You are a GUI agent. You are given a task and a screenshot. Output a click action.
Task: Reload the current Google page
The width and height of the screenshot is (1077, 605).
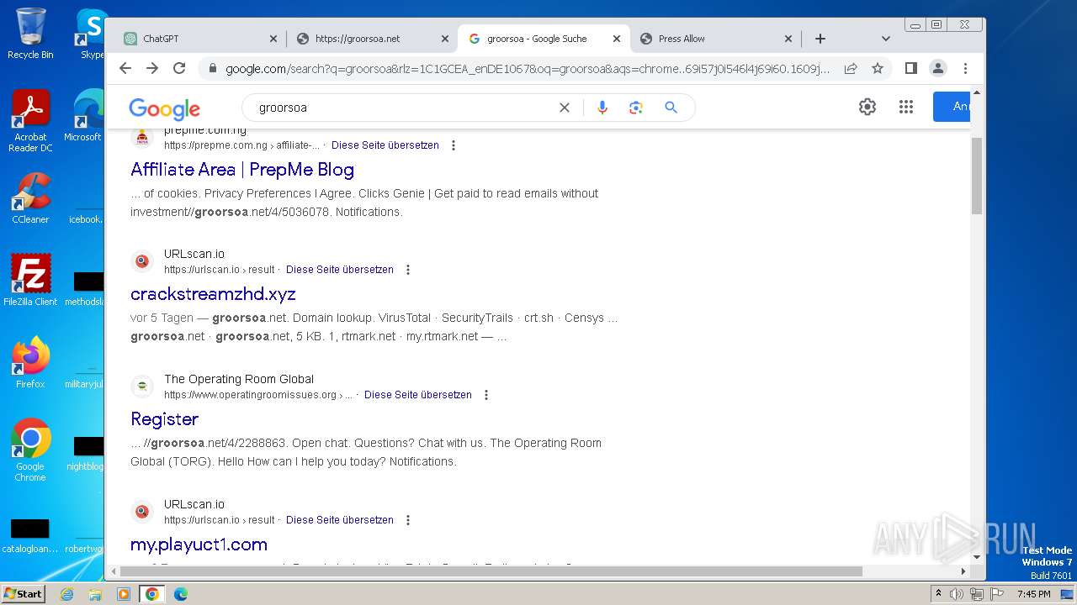coord(179,68)
